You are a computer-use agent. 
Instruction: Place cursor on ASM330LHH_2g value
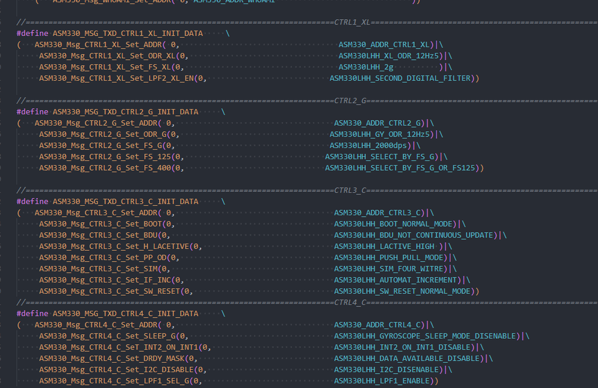click(366, 67)
